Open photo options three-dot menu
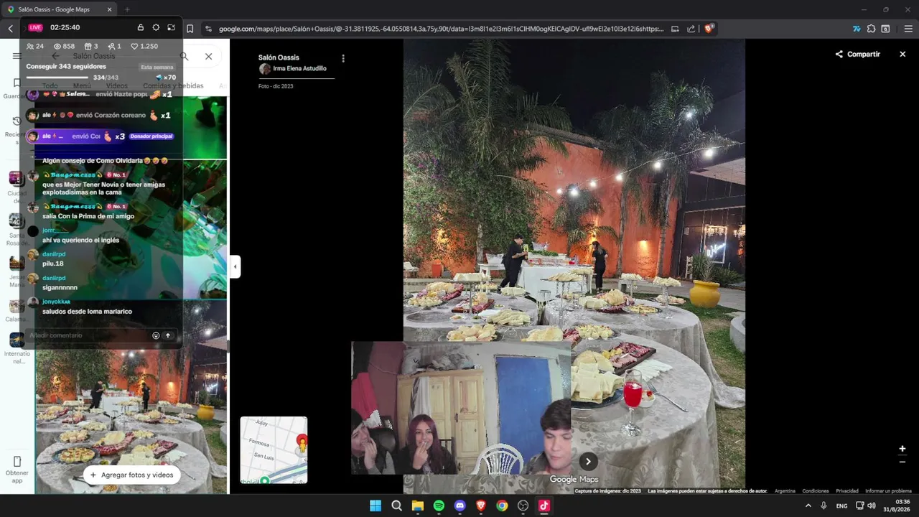 (x=343, y=58)
